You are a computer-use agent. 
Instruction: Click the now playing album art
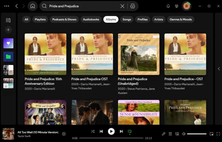8,134
